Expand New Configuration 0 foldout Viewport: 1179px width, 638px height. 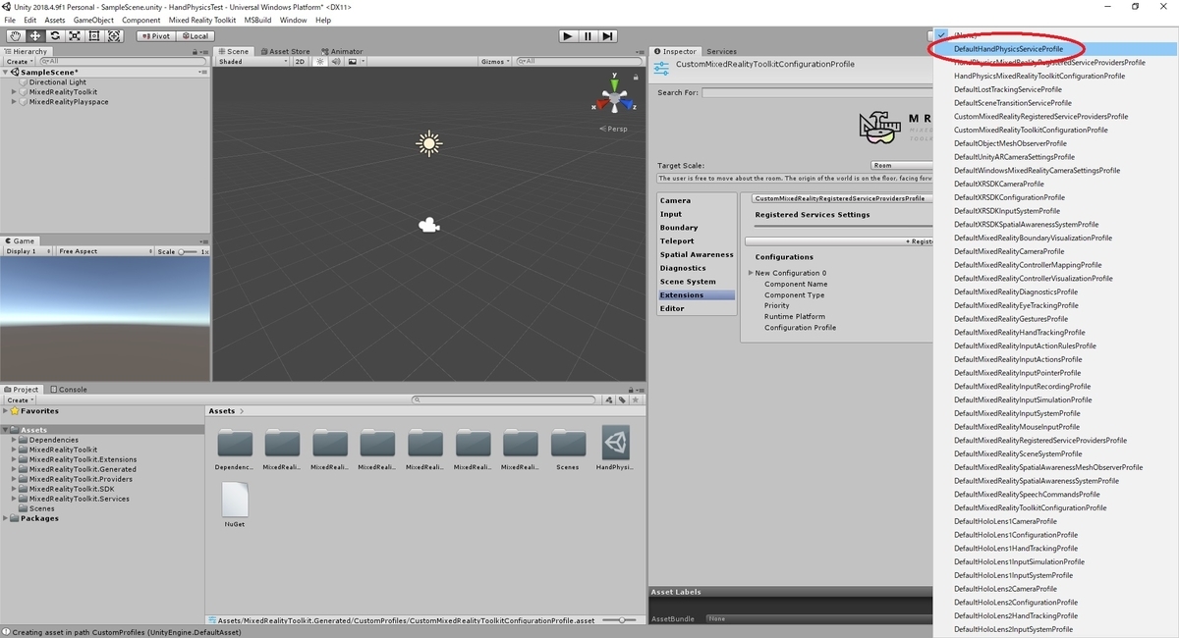pos(752,273)
